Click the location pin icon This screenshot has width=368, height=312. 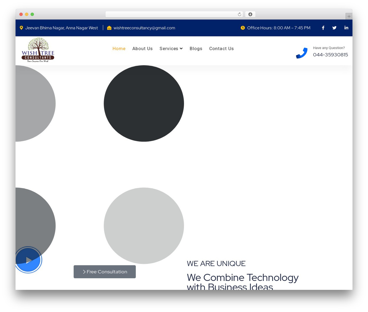(x=21, y=28)
